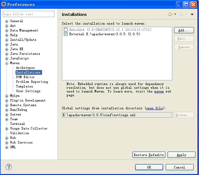Screen dimensions: 199x175
Task: Expand the Team node
Action: (x=7, y=119)
